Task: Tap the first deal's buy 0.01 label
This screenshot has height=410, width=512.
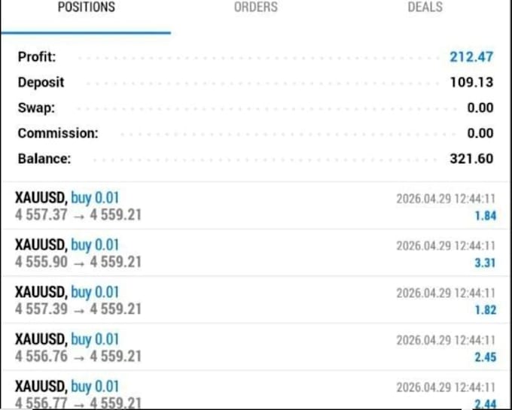Action: tap(95, 198)
